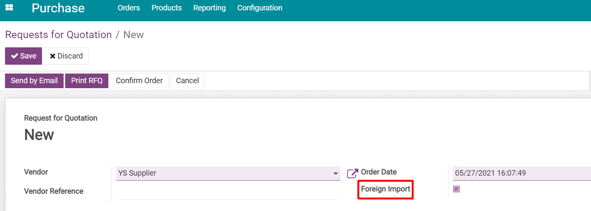Viewport: 591px width, 211px height.
Task: Click the Send by Email button
Action: coord(34,81)
